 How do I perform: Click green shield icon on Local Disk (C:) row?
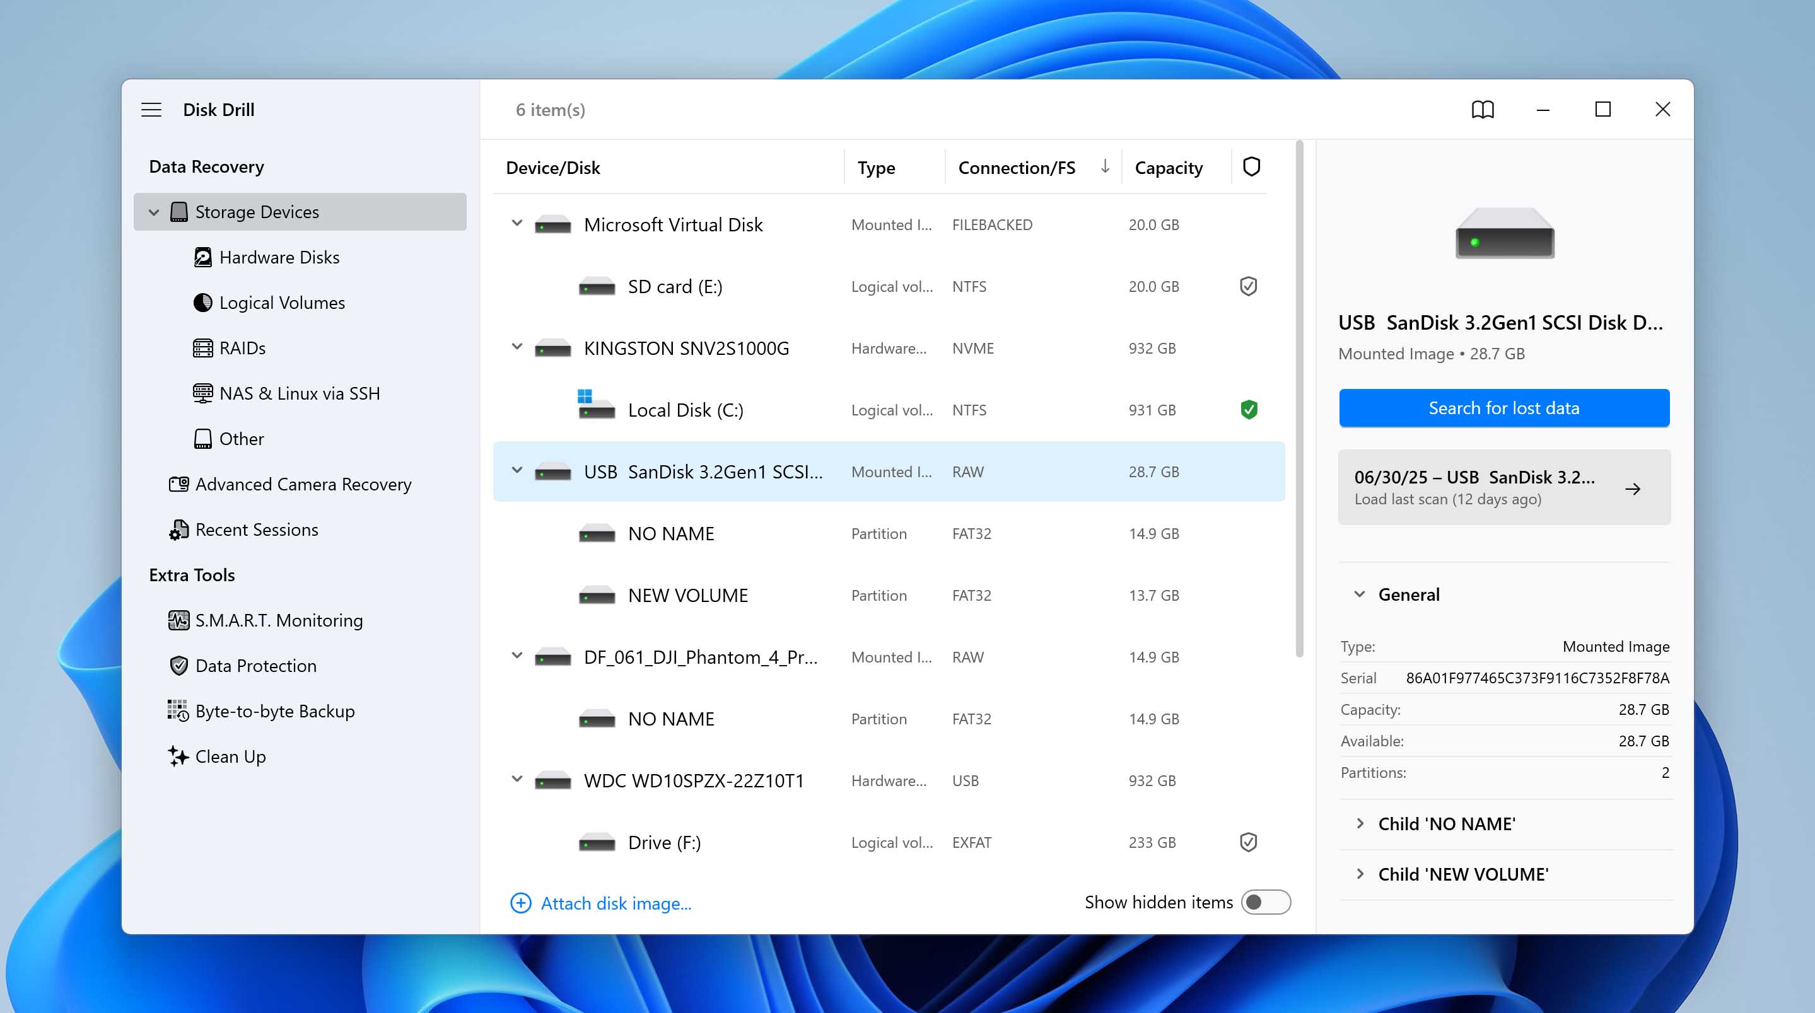(1249, 409)
